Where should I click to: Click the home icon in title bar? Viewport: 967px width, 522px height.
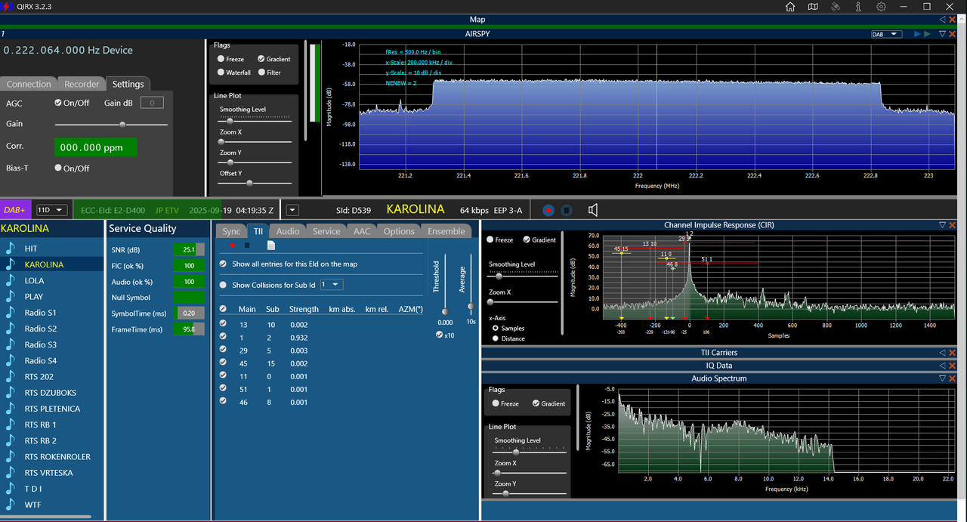click(790, 7)
